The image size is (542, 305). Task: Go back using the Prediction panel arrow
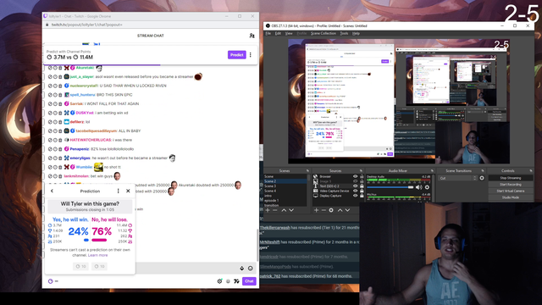52,191
